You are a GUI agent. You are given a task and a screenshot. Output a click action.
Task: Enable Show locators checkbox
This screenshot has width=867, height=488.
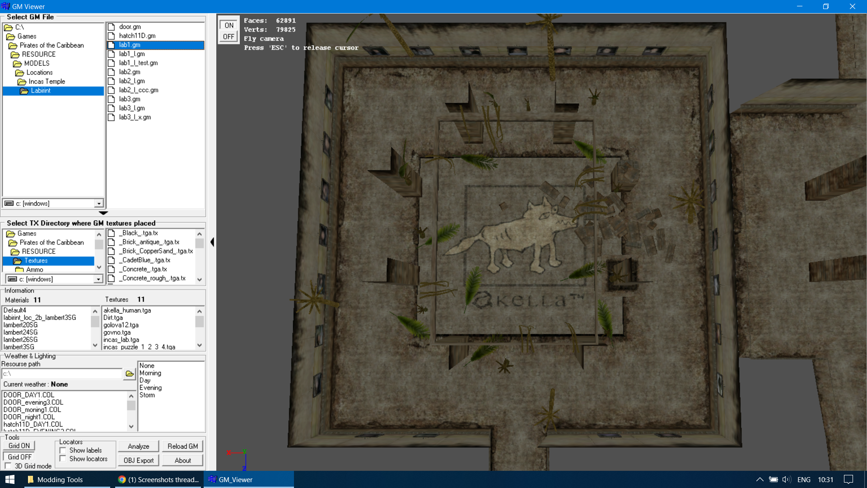point(63,459)
